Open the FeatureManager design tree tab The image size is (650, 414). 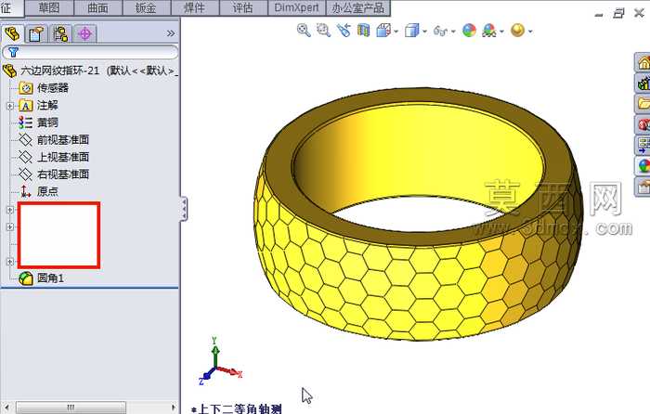12,33
